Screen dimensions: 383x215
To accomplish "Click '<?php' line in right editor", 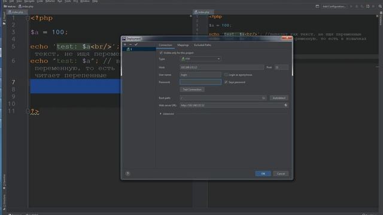I will [215, 17].
